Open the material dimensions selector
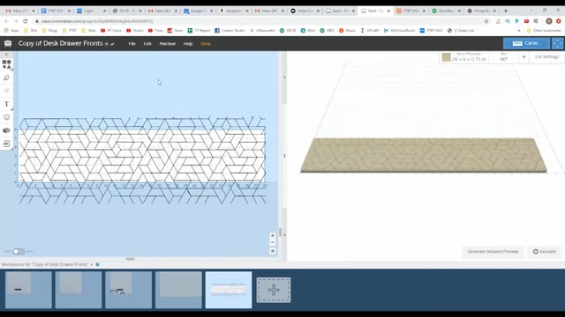This screenshot has width=565, height=317. pyautogui.click(x=469, y=57)
